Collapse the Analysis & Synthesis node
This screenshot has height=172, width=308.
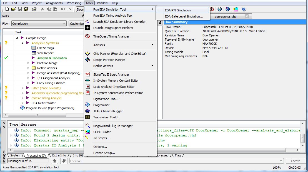click(x=22, y=43)
